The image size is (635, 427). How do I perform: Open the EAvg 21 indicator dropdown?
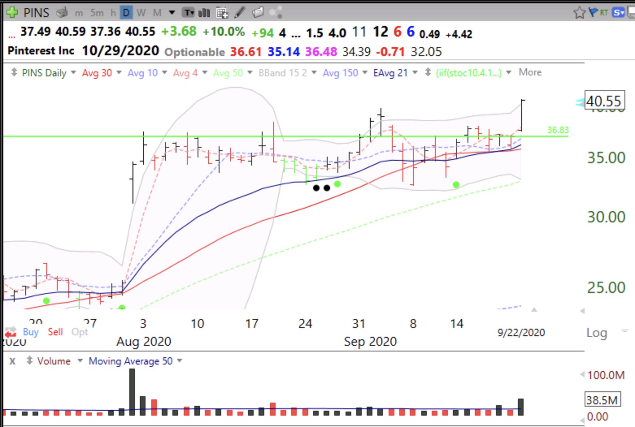(x=415, y=73)
